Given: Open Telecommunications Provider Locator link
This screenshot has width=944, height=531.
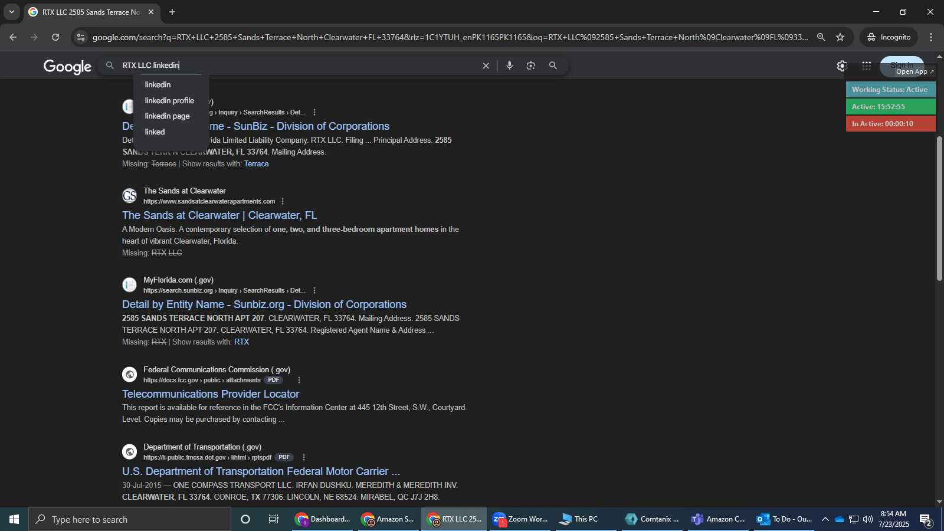Looking at the screenshot, I should 211,394.
